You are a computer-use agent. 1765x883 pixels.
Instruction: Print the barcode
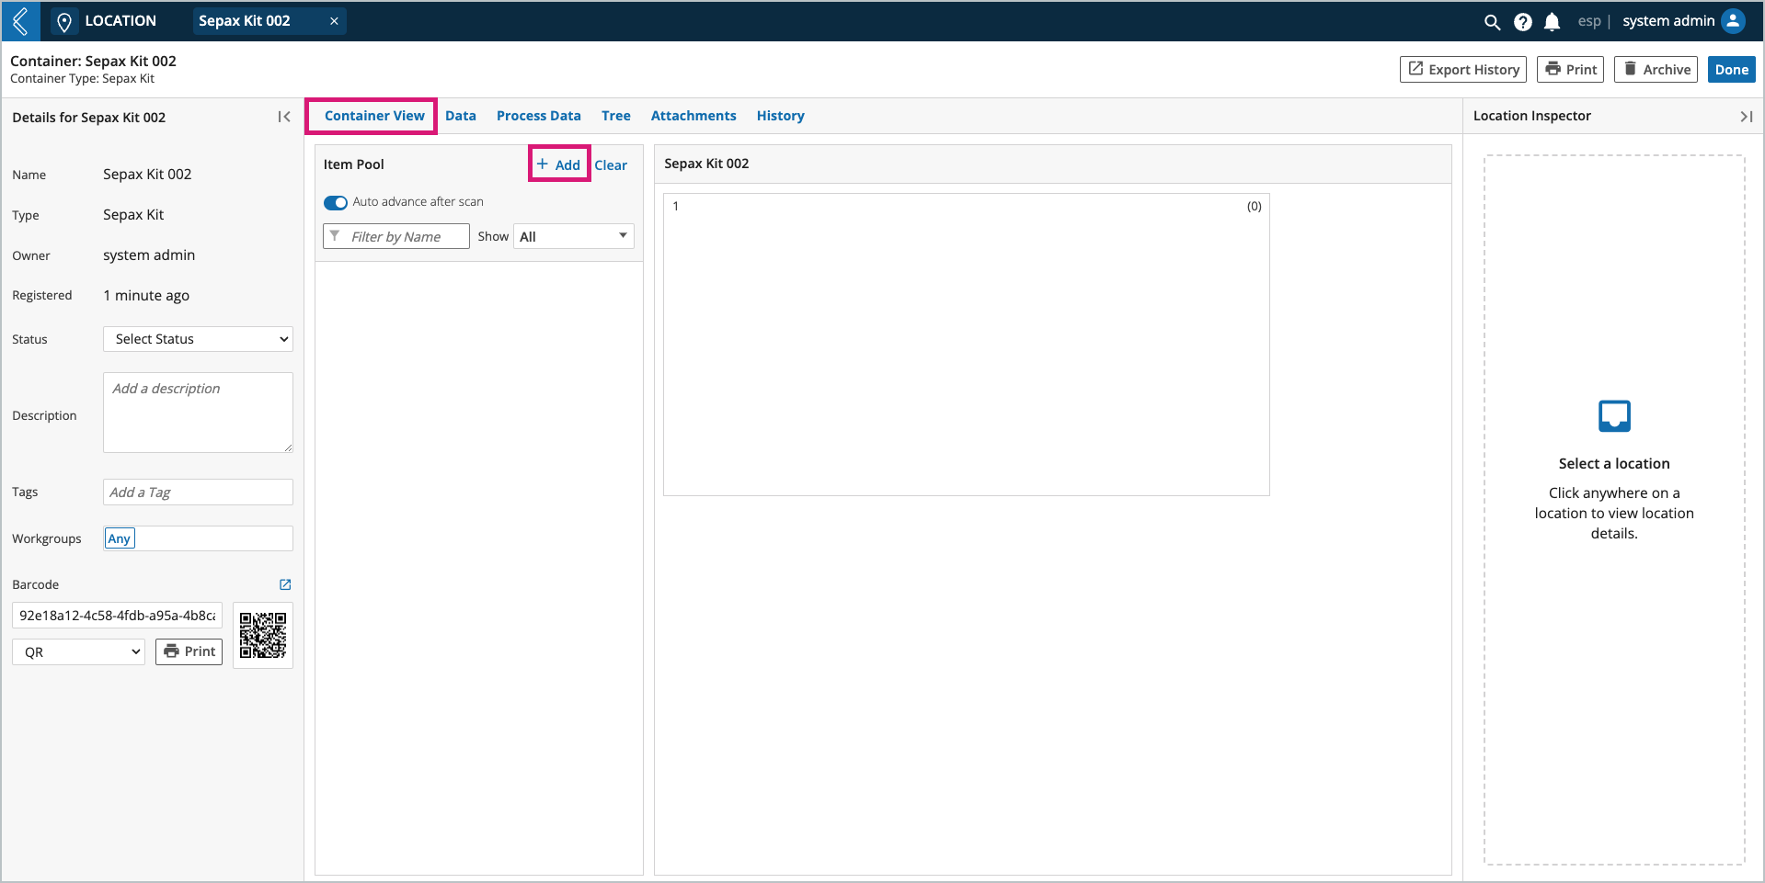[189, 651]
